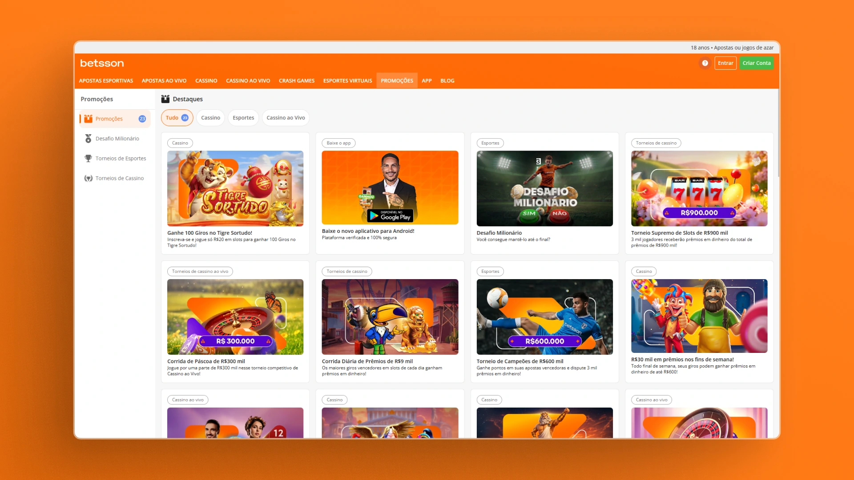Click Cassino tag on weekend prizes card

pyautogui.click(x=644, y=272)
